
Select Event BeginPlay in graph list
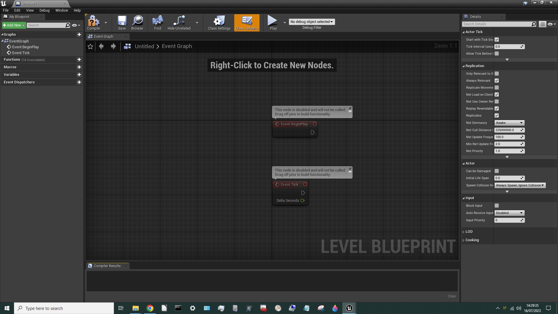tap(25, 47)
